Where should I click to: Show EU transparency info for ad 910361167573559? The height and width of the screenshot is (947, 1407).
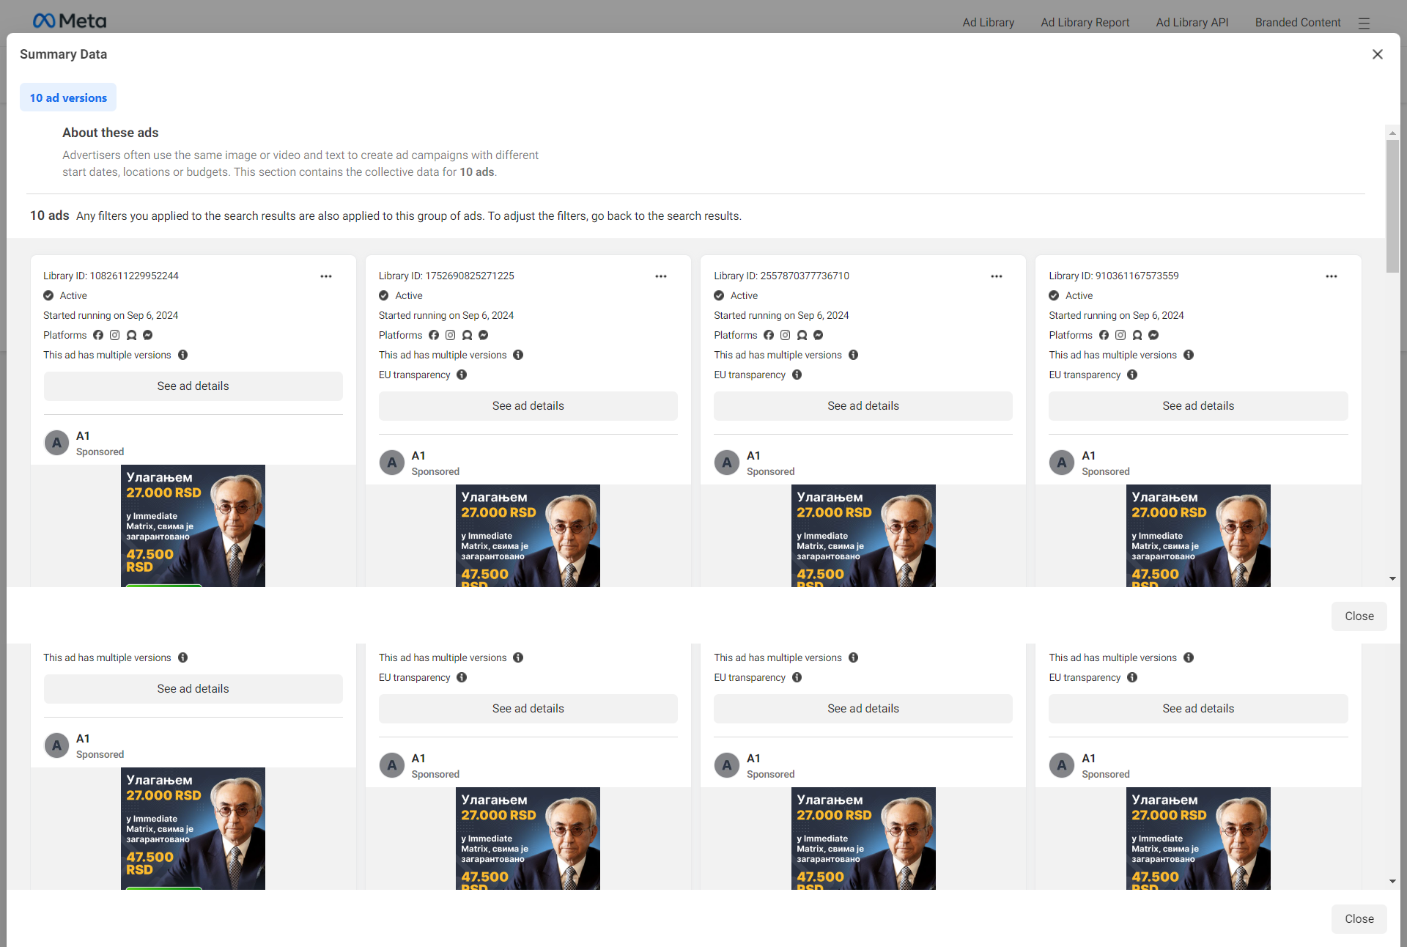click(x=1132, y=375)
